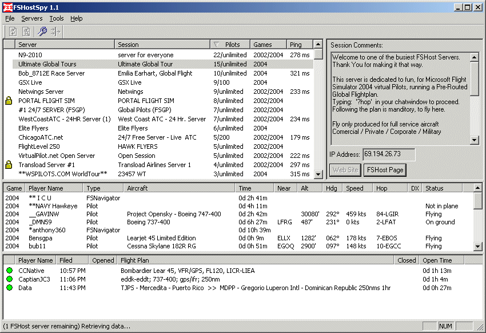The width and height of the screenshot is (486, 333).
Task: Select player ** I C U
Action: click(x=238, y=198)
